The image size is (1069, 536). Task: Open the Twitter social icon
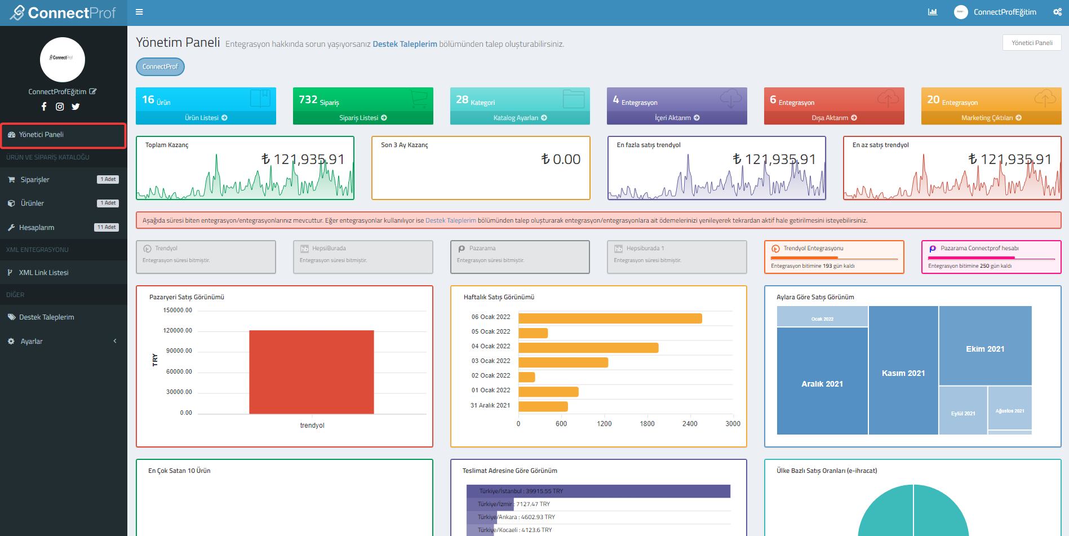pos(76,107)
